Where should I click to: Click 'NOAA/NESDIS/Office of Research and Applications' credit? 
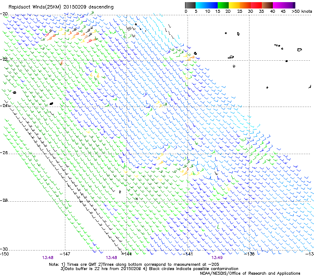[250, 273]
